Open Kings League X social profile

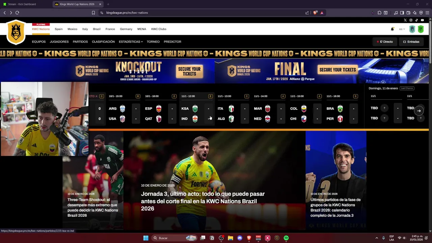(405, 20)
